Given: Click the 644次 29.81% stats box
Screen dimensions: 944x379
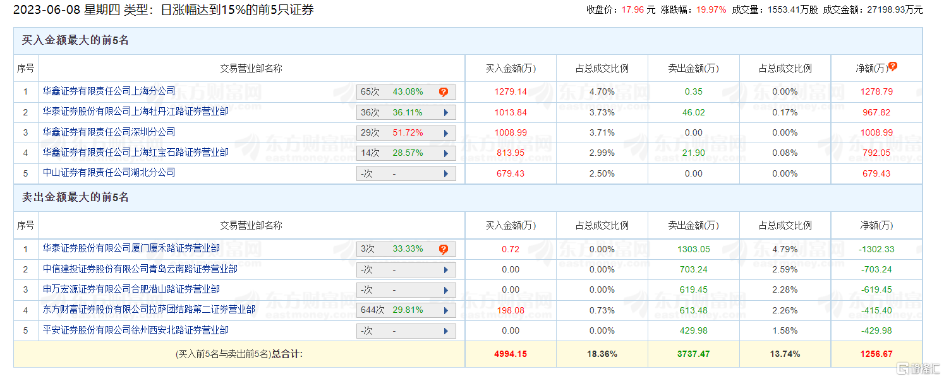Looking at the screenshot, I should [x=406, y=310].
